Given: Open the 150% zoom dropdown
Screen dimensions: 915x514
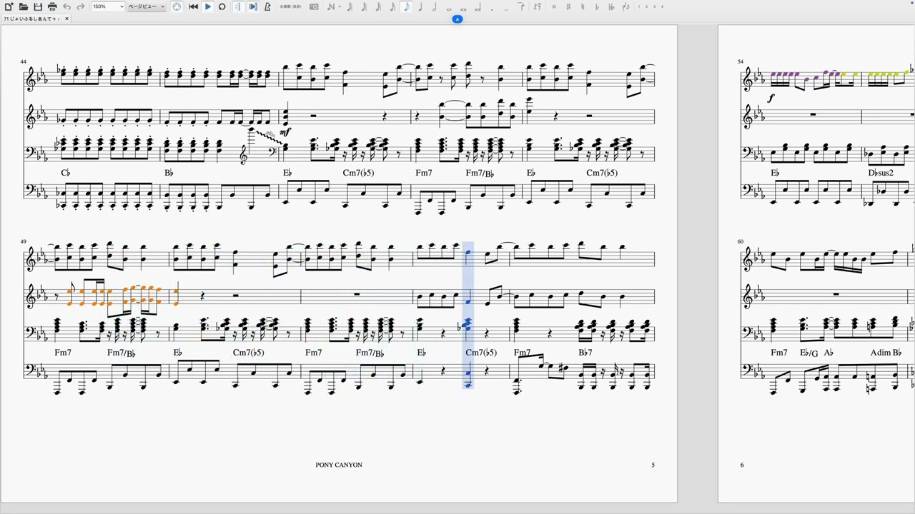Looking at the screenshot, I should pos(108,6).
